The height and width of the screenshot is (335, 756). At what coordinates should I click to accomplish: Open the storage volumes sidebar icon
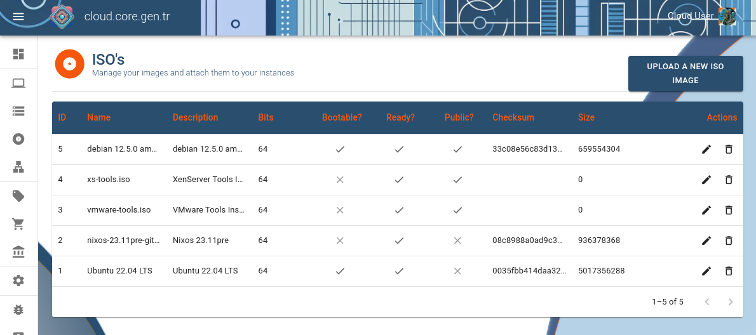pos(18,111)
